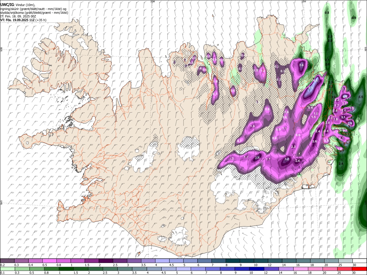Select the "1.3" precipitation value on the map
This screenshot has height=275, width=367.
pyautogui.click(x=231, y=158)
